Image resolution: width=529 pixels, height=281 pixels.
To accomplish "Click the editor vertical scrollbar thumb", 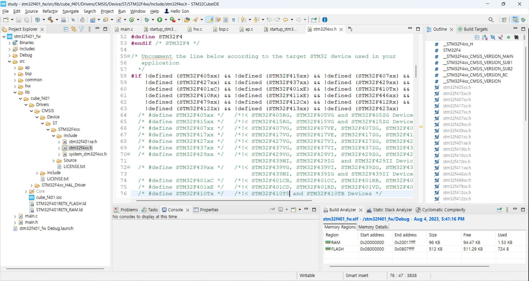I will [416, 71].
